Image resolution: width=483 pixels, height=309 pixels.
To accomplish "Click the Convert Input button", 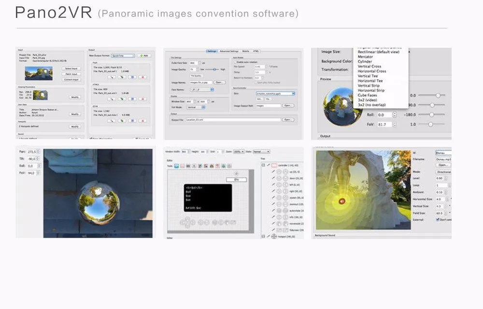I will pyautogui.click(x=71, y=80).
